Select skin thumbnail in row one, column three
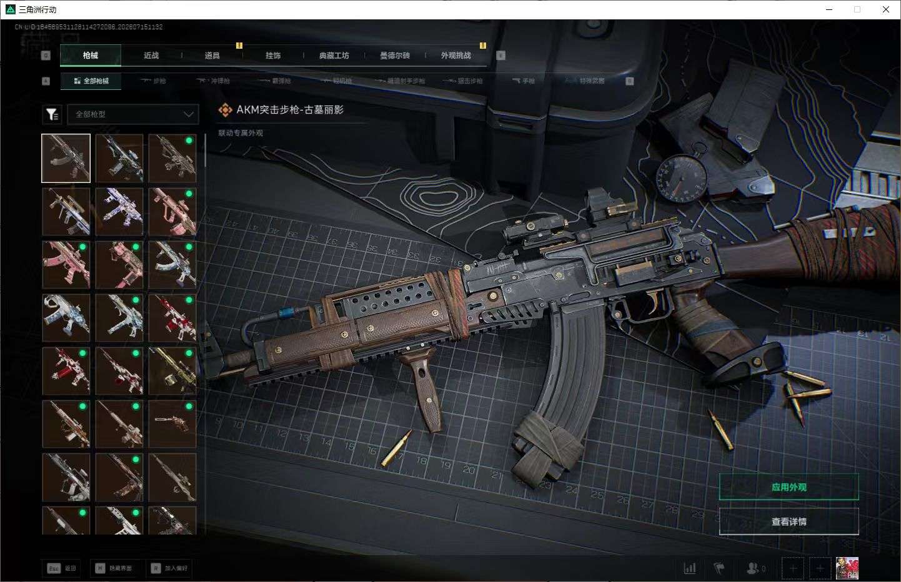The height and width of the screenshot is (582, 901). 172,158
